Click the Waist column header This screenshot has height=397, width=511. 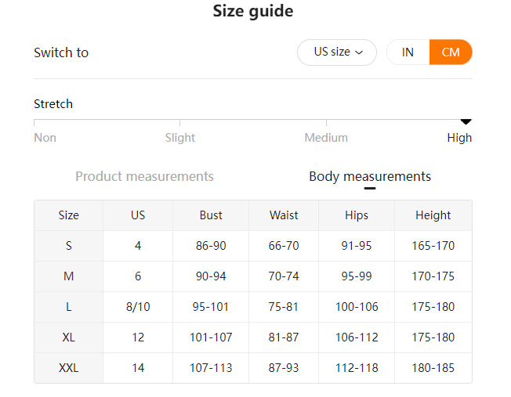284,215
